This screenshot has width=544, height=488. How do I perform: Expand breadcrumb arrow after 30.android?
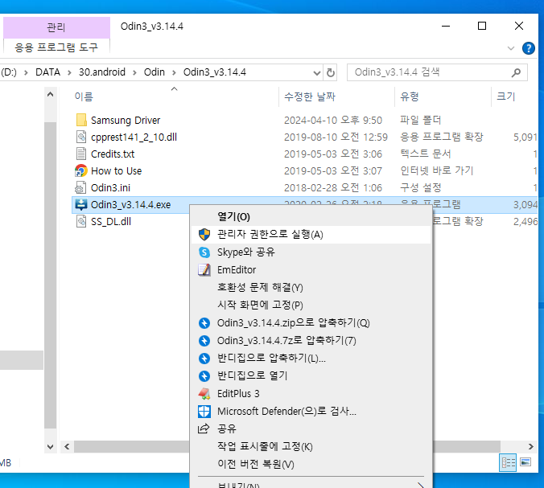pos(134,72)
